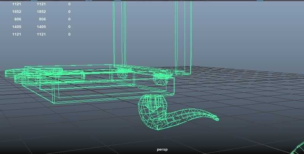This screenshot has height=154, width=304.
Task: Click the 0 value in the 806 row
Action: point(69,19)
